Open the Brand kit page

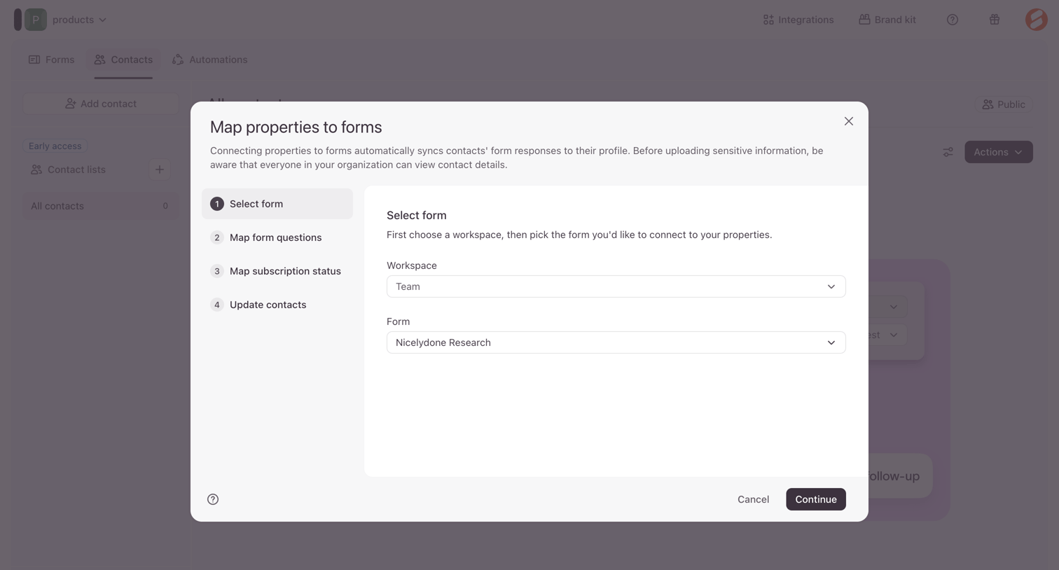[887, 20]
